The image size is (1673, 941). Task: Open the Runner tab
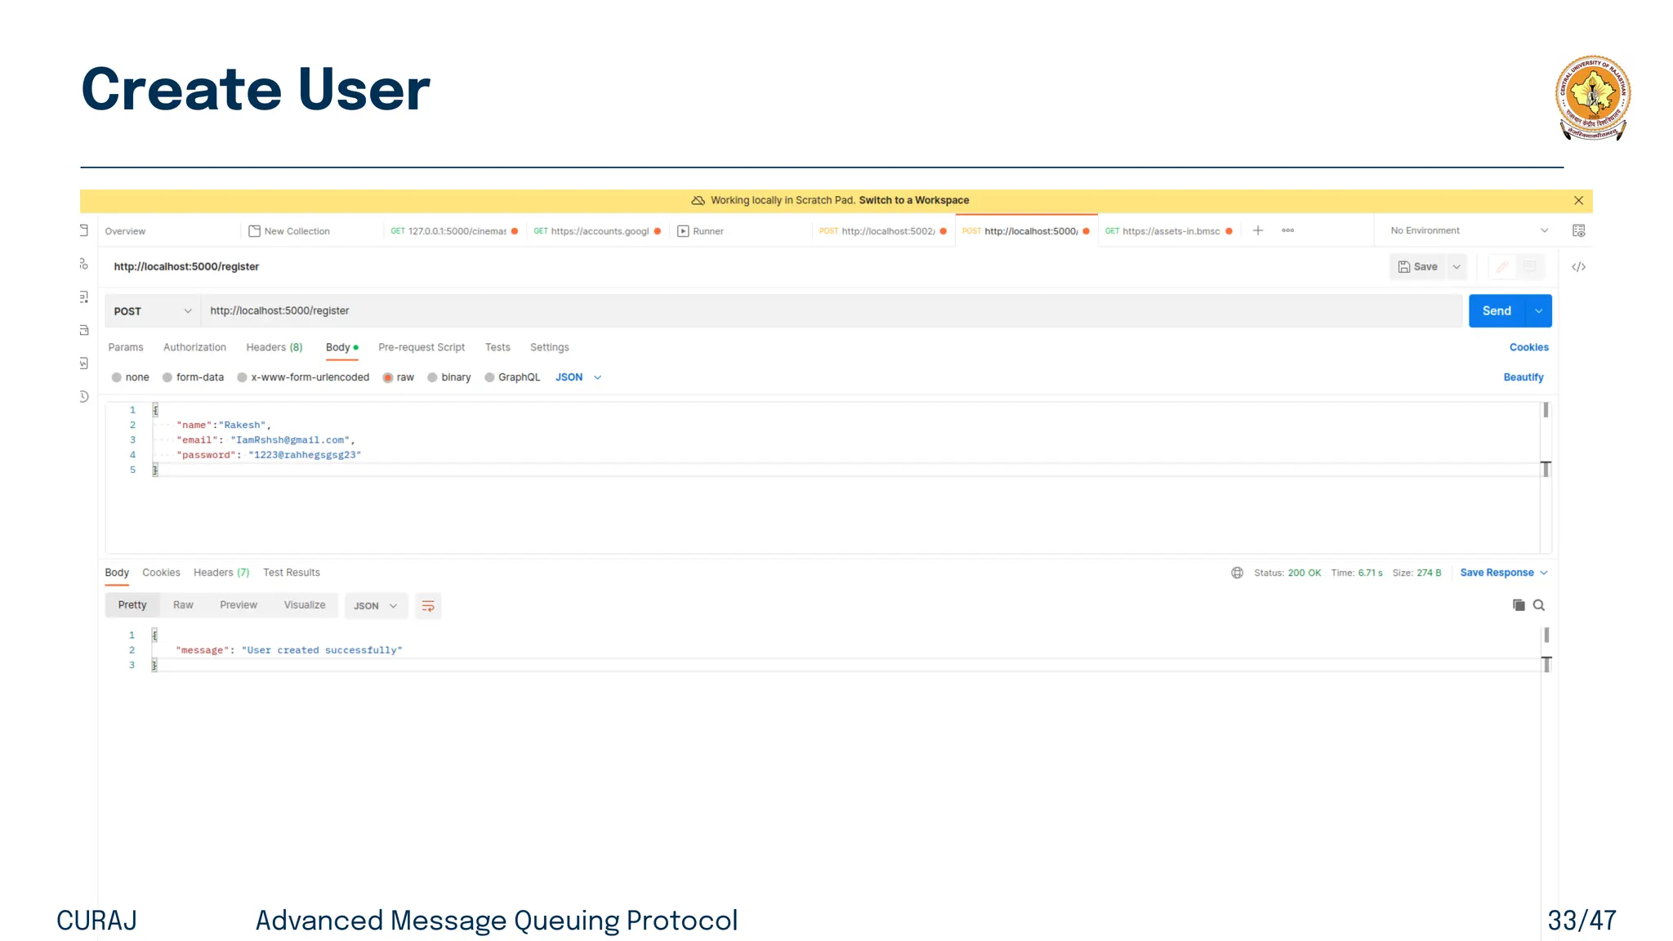point(701,231)
